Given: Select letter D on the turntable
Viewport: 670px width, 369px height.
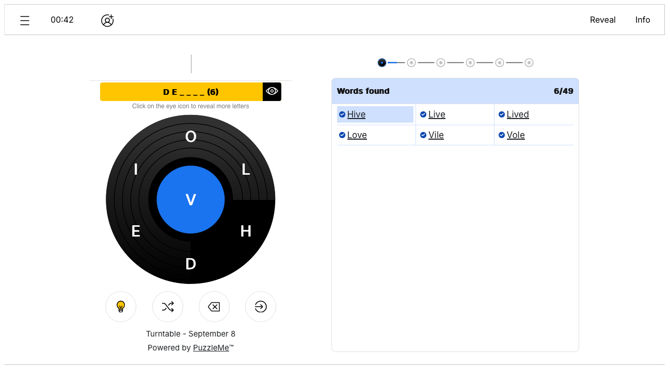Looking at the screenshot, I should tap(190, 264).
